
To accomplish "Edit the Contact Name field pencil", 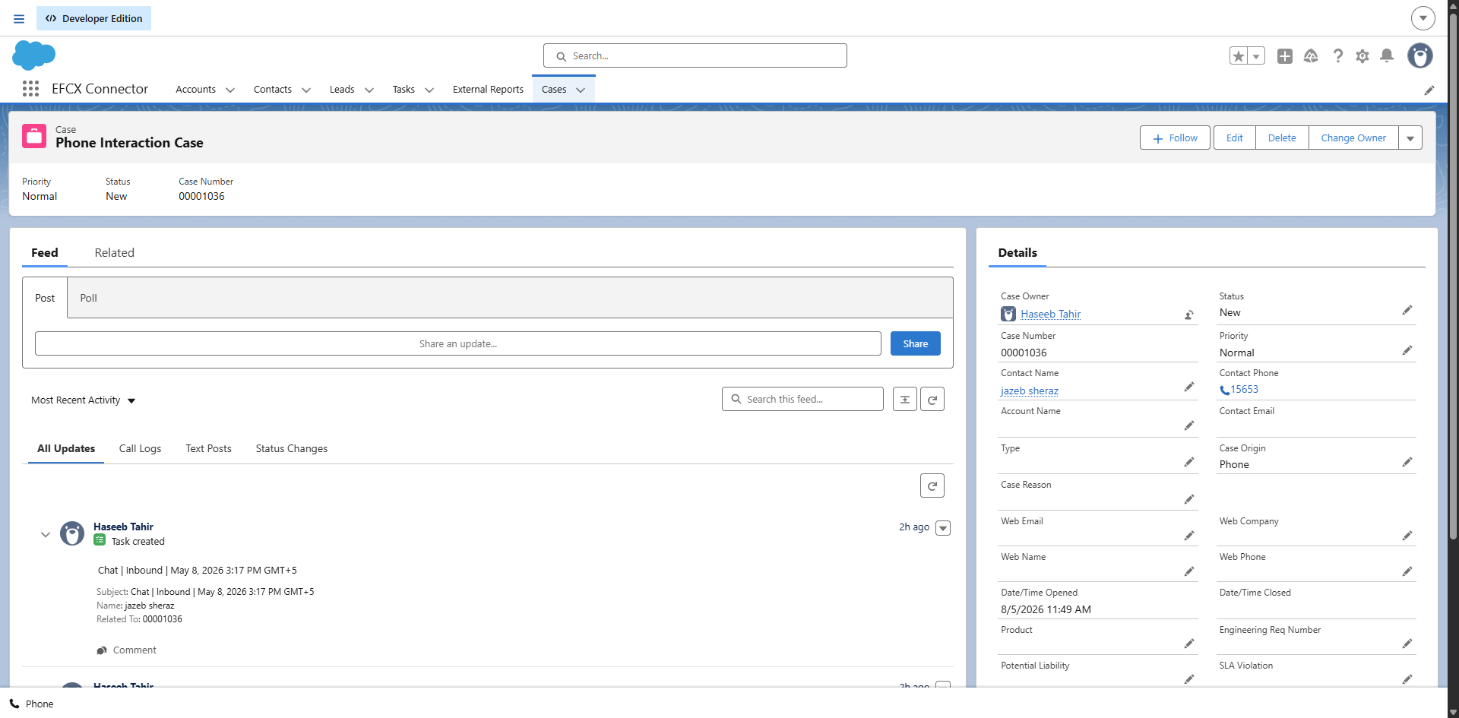I will (x=1189, y=387).
